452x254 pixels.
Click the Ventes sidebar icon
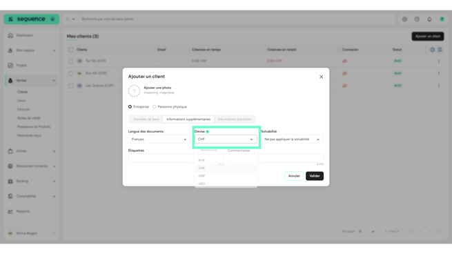pos(10,81)
